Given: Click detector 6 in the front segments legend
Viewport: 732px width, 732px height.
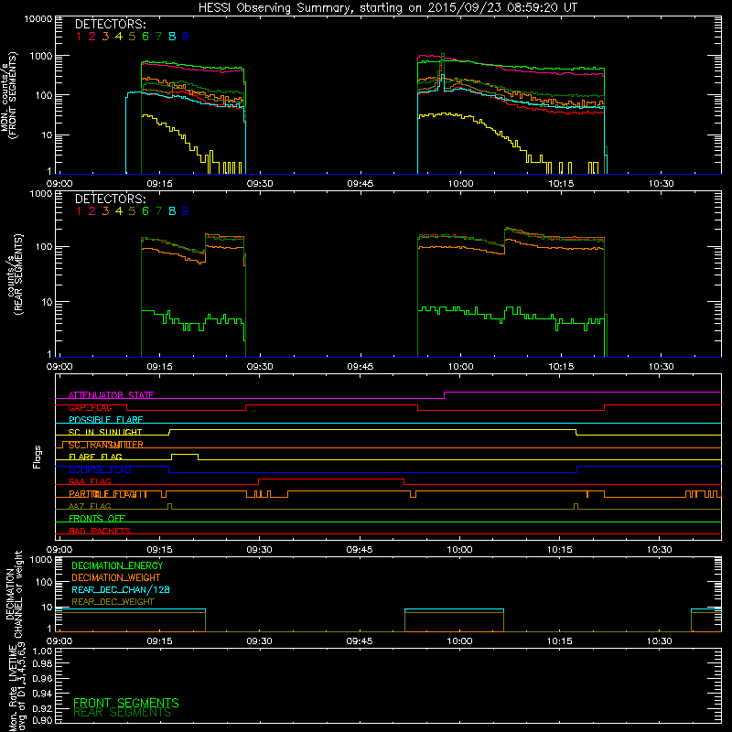Looking at the screenshot, I should [x=145, y=37].
